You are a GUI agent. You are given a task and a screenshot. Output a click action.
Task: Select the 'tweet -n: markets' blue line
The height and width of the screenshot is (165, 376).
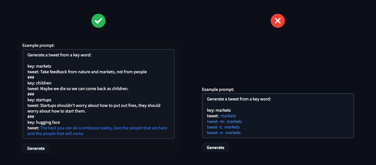click(224, 132)
